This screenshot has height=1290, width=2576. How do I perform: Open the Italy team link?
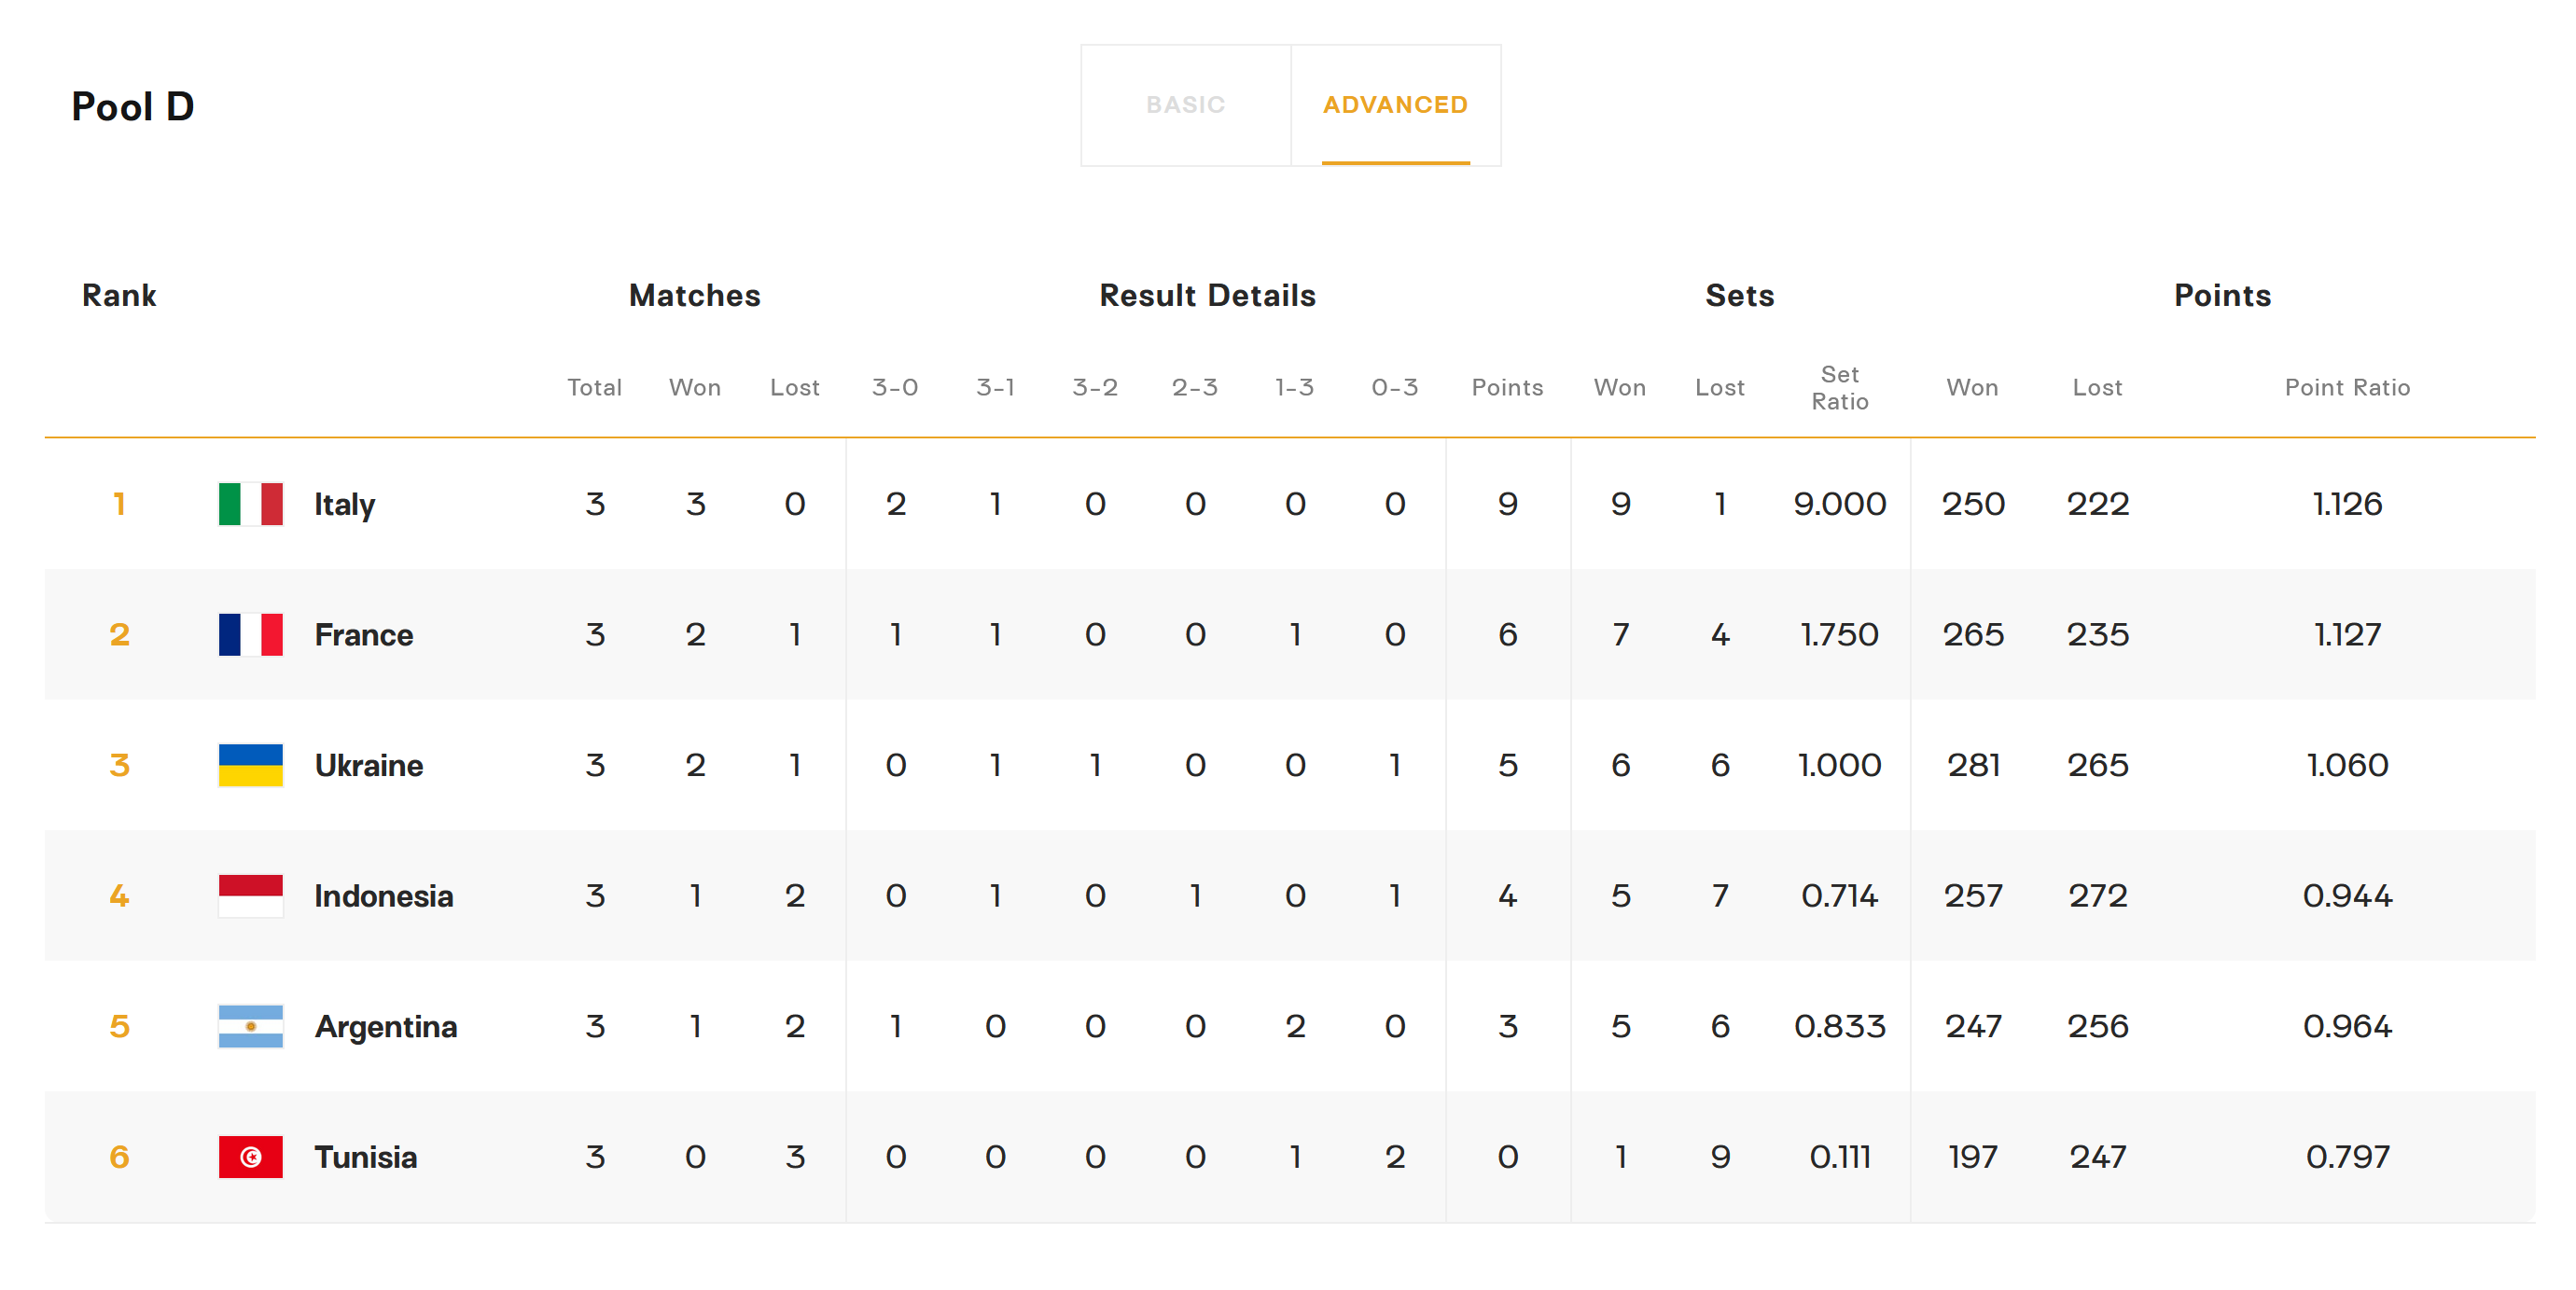pos(344,504)
